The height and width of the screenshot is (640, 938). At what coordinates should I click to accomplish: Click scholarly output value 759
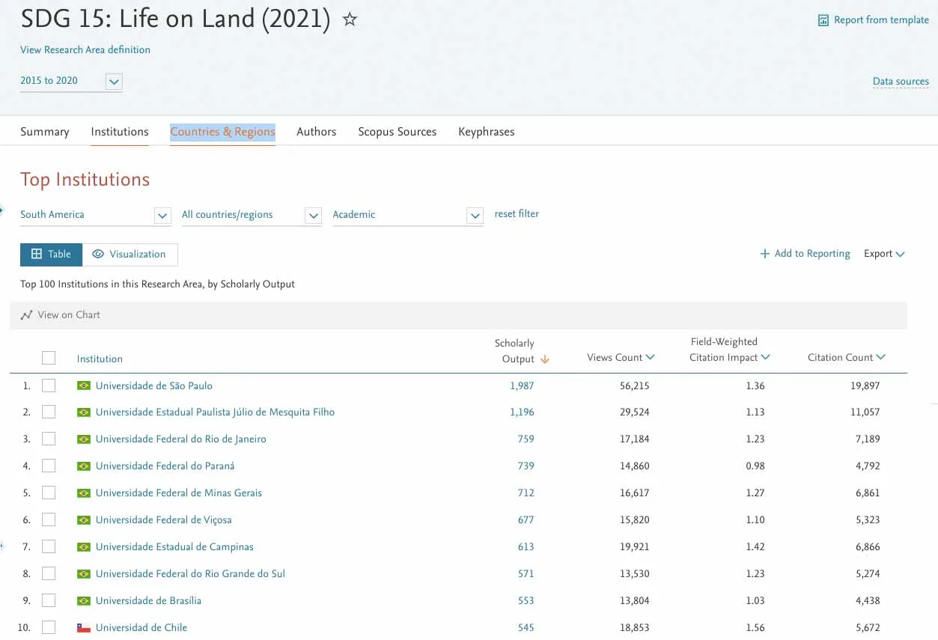[526, 439]
